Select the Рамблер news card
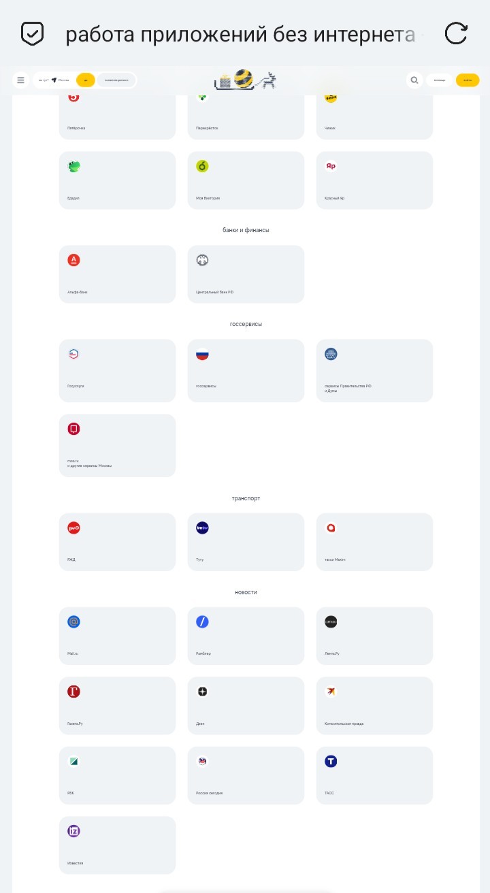 coord(246,636)
